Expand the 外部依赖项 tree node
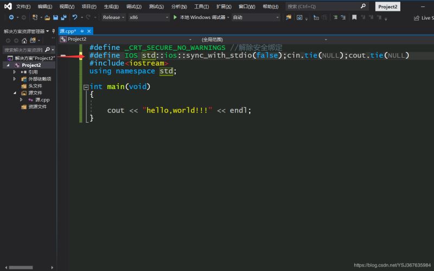 pyautogui.click(x=15, y=79)
